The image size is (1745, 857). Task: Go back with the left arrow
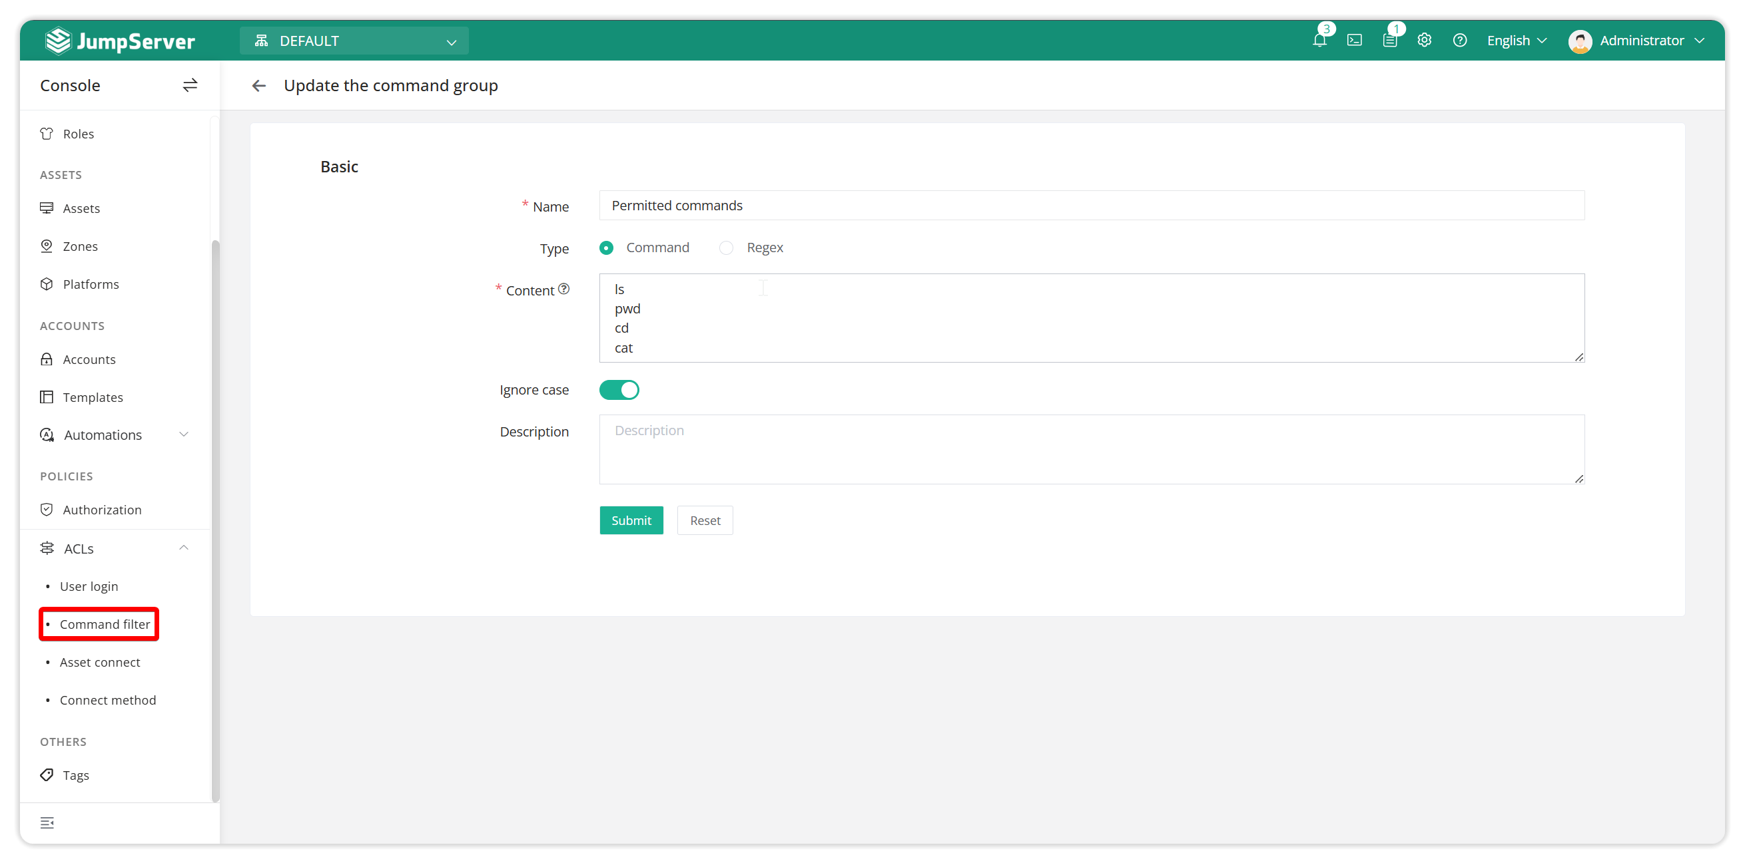click(259, 86)
